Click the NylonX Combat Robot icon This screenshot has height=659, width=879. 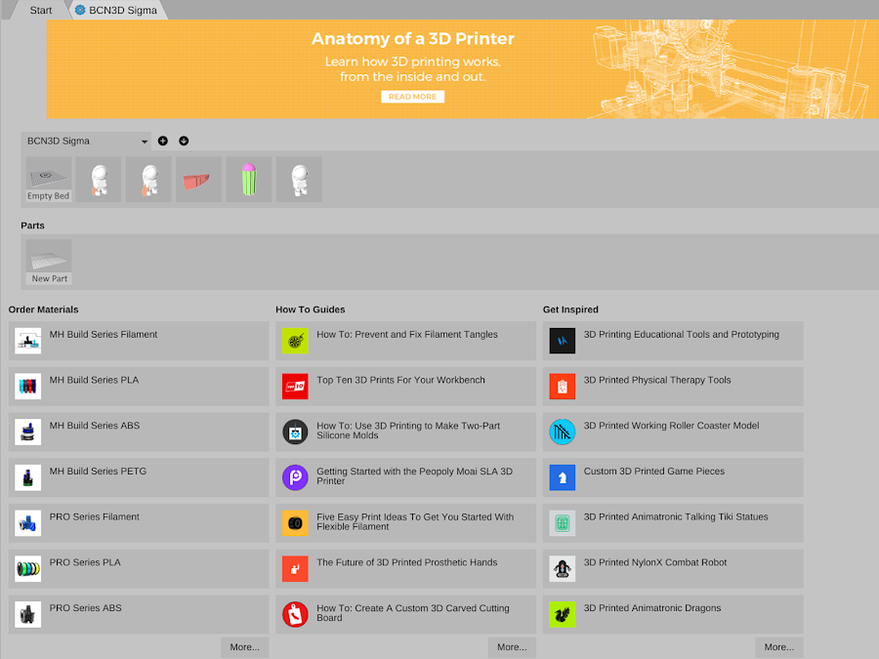(x=563, y=569)
